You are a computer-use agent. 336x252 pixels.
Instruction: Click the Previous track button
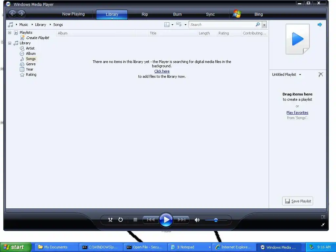point(151,220)
